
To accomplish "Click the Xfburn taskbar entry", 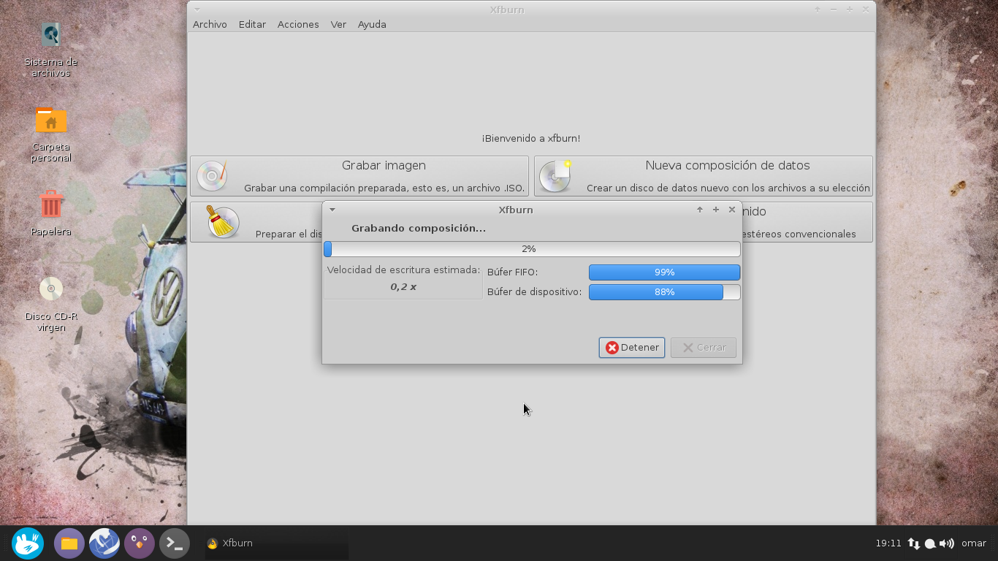I will (x=276, y=543).
